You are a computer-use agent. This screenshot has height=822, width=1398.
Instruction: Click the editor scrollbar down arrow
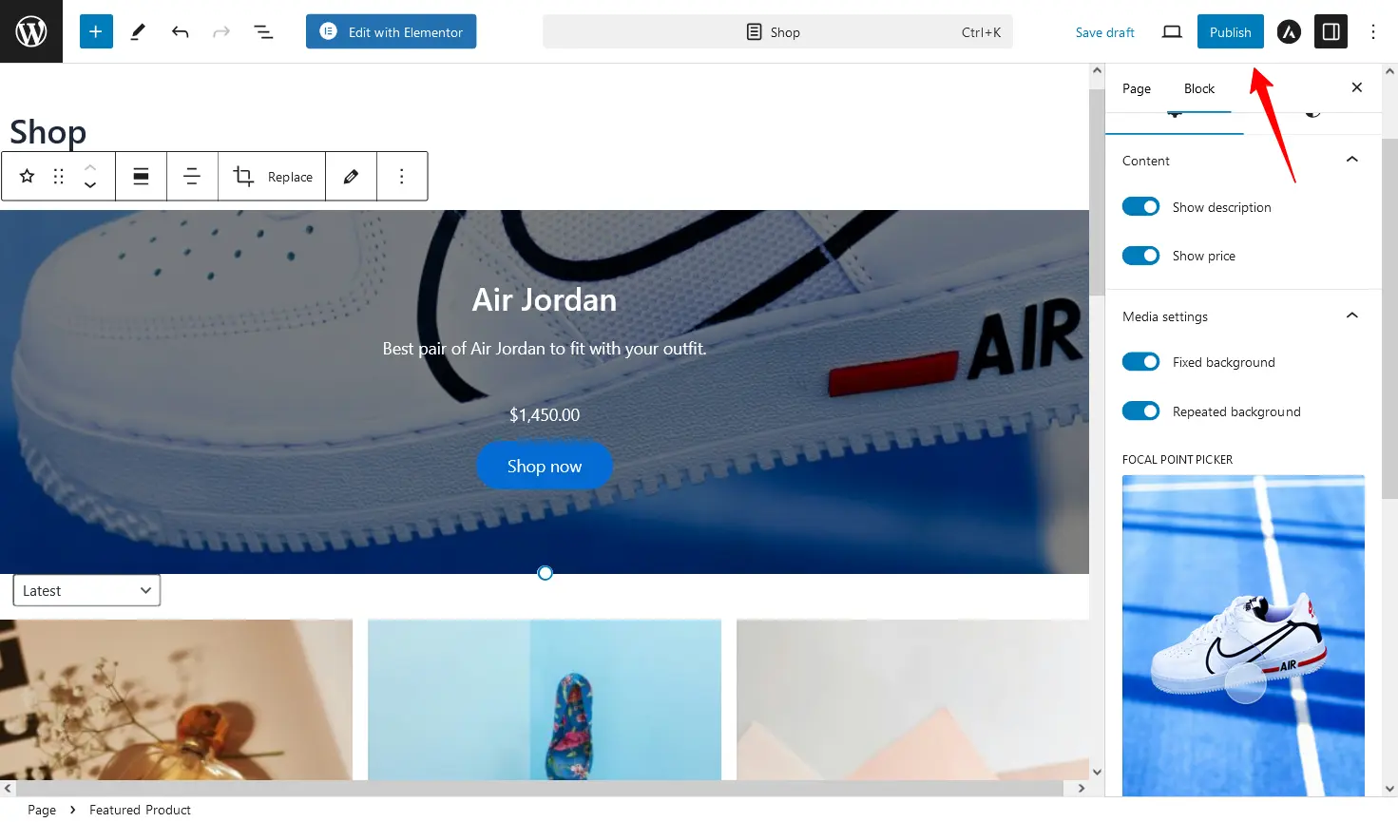[1097, 772]
